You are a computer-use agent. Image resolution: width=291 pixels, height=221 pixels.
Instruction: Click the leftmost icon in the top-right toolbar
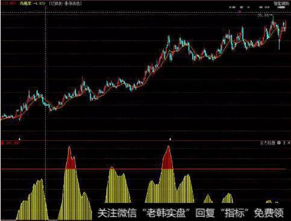coord(233,7)
